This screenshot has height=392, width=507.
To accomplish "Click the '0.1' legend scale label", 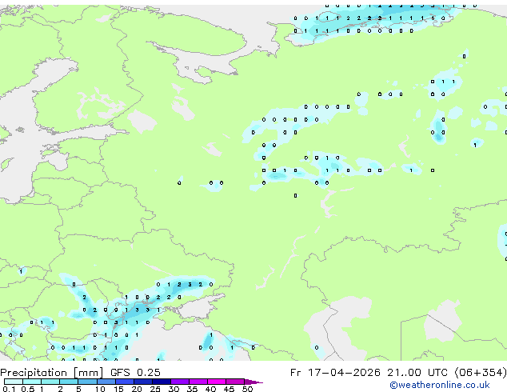I will pos(9,389).
